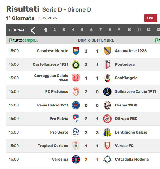Click the Correggese Calcio tiger logo
This screenshot has width=160, height=169.
point(76,78)
